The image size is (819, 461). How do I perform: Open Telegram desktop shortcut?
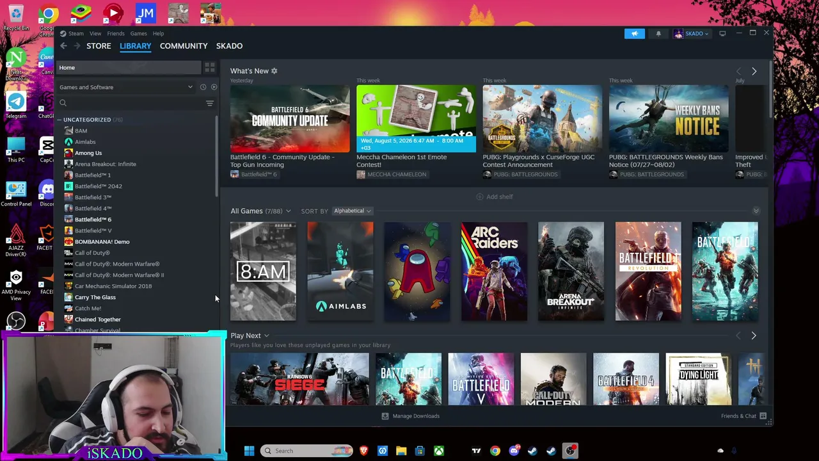click(x=16, y=106)
